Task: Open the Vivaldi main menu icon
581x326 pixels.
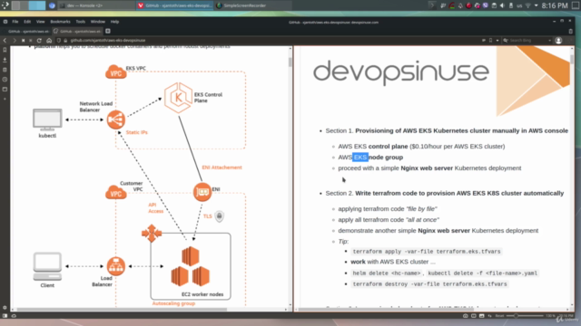Action: (5, 22)
